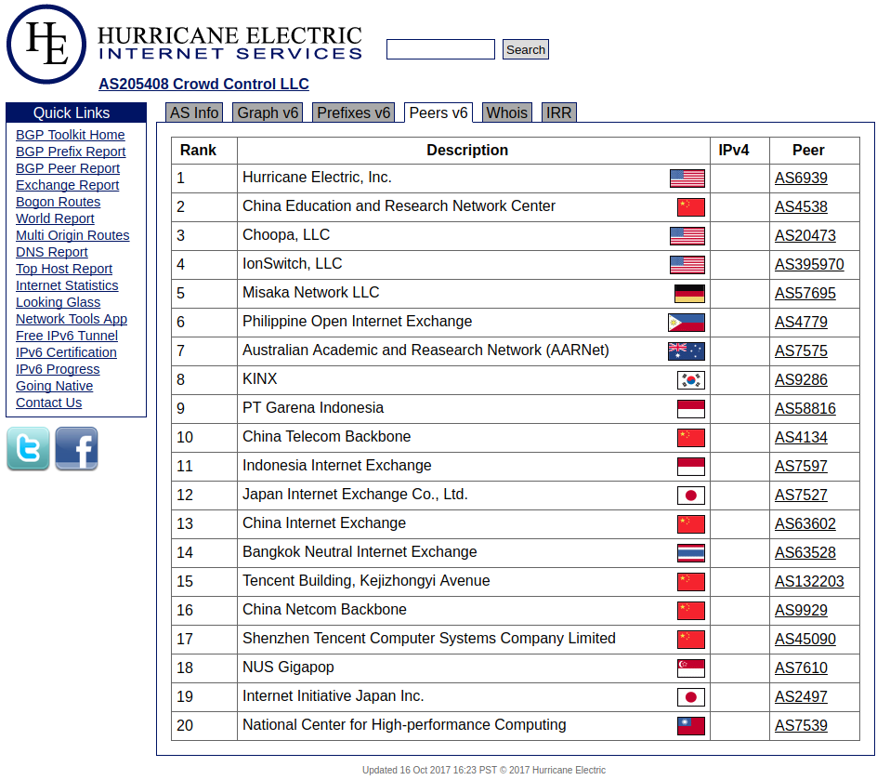Click the China flag beside China Netcom Backbone
Screen dimensions: 890x780
click(691, 611)
